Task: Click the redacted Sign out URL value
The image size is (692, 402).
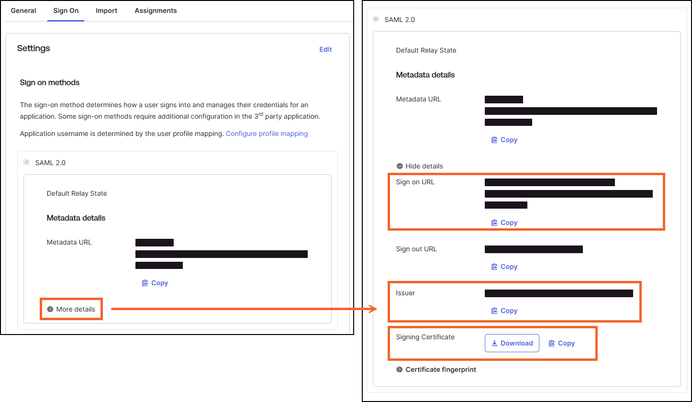Action: coord(534,249)
